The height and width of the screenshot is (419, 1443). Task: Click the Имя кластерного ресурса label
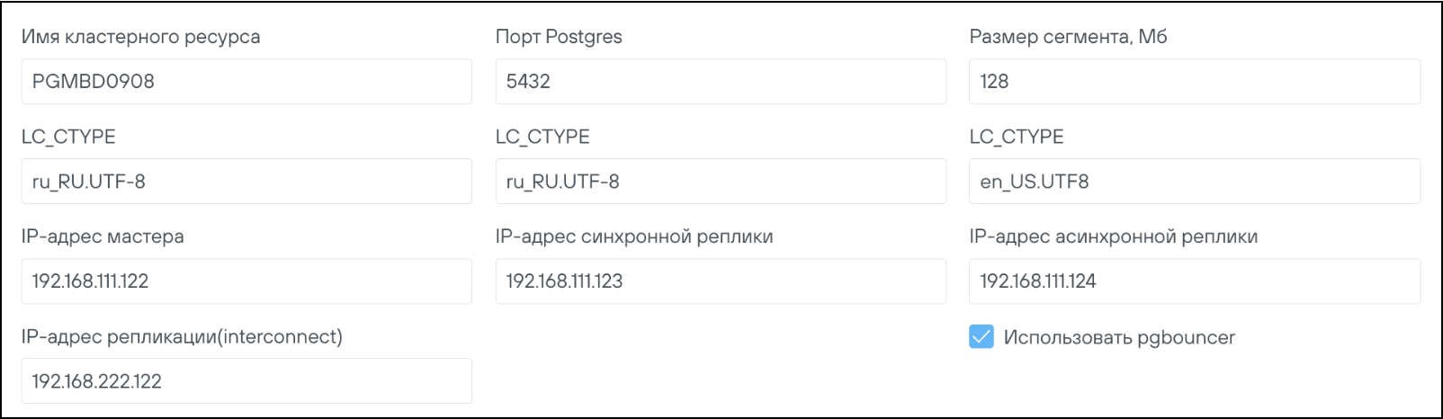click(x=140, y=37)
